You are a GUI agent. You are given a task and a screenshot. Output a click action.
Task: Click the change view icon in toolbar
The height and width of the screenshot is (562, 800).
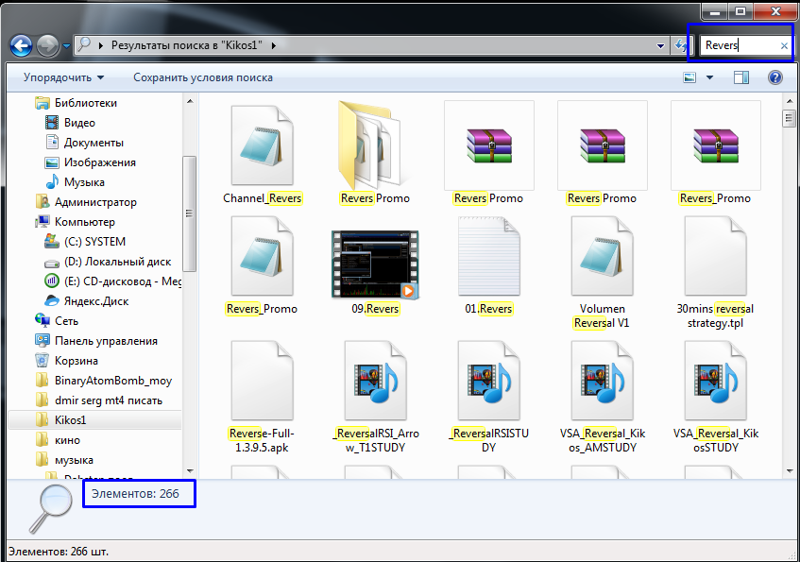coord(691,77)
